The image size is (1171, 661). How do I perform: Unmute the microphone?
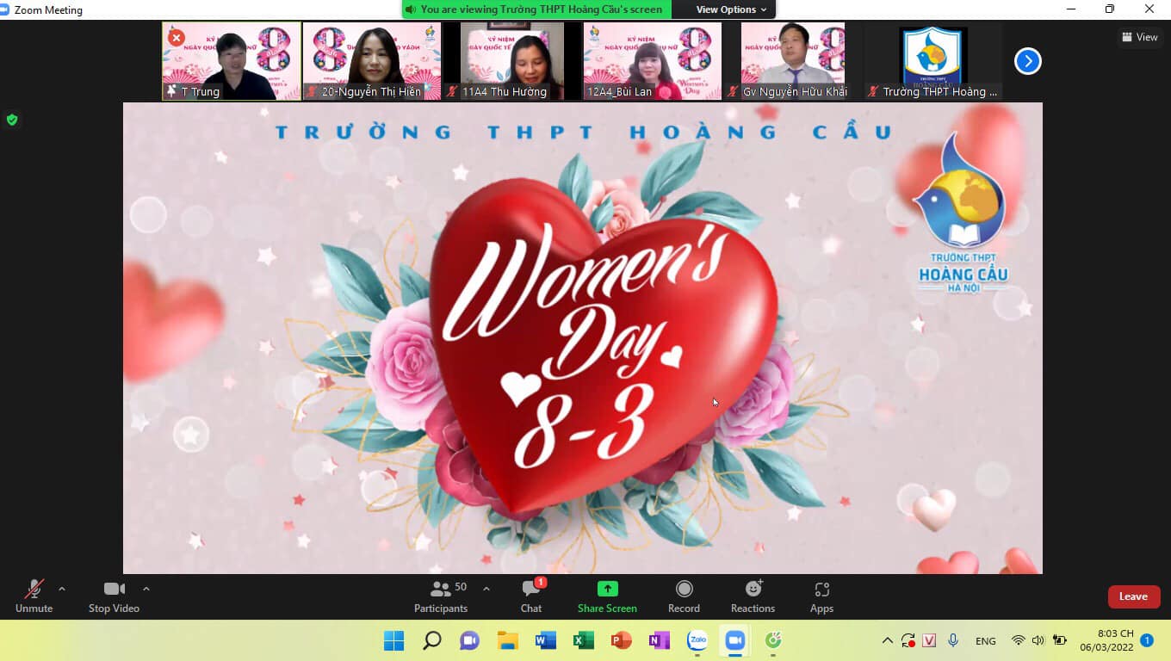[x=34, y=596]
